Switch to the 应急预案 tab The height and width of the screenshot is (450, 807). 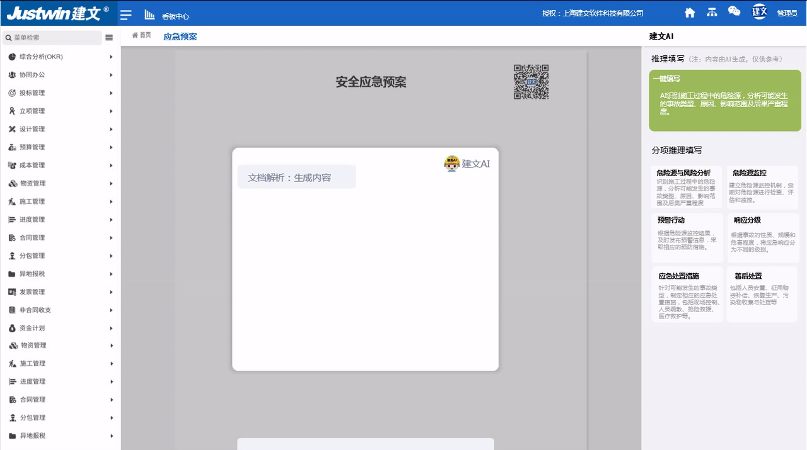pyautogui.click(x=180, y=37)
